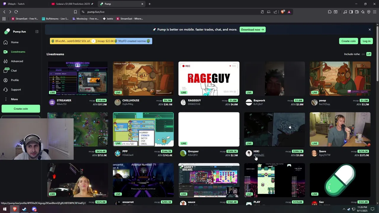
Task: Open the PPP pixel game livestream
Action: [x=143, y=129]
